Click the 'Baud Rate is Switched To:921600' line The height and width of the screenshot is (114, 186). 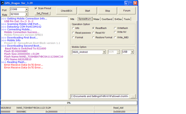click(x=26, y=49)
